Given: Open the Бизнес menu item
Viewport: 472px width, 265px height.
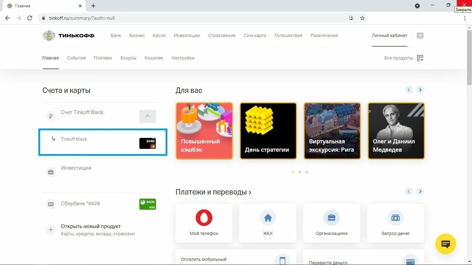Looking at the screenshot, I should [x=137, y=36].
